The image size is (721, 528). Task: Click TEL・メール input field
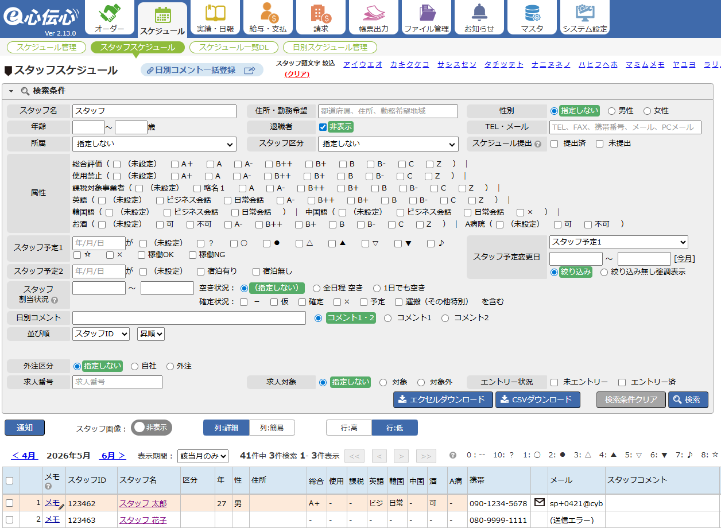click(625, 127)
